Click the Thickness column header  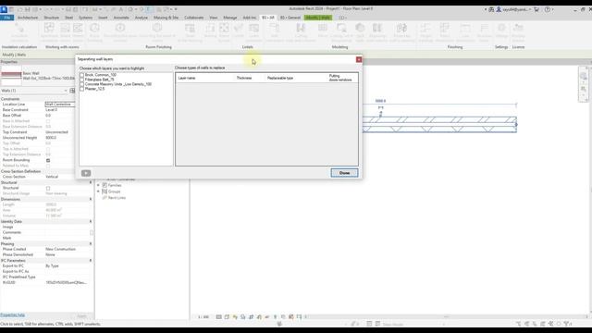tap(244, 78)
